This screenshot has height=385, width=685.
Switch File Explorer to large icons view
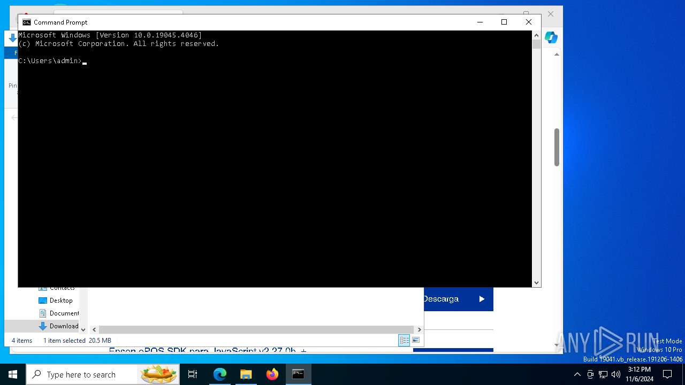(x=416, y=340)
